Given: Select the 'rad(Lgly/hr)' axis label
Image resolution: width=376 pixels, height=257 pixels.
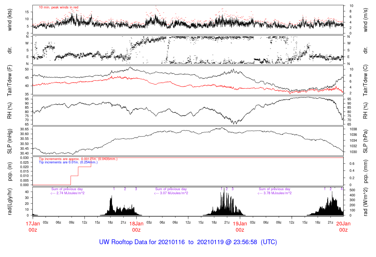Looking at the screenshot, I should point(10,202).
